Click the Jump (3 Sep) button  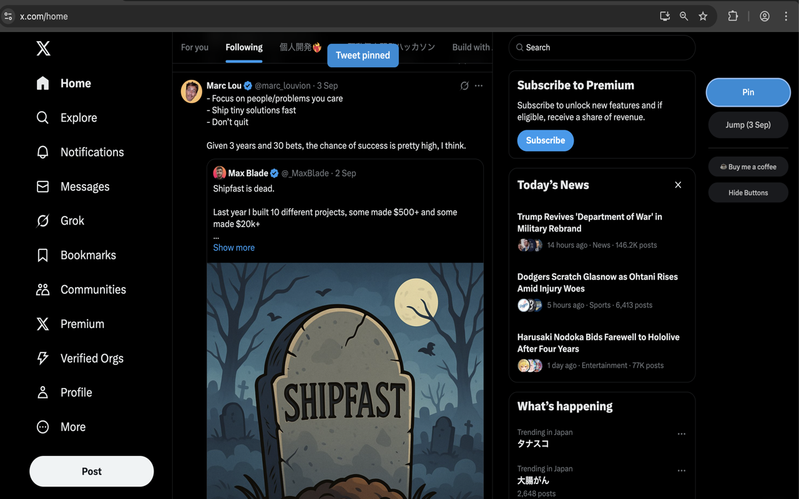click(x=748, y=125)
